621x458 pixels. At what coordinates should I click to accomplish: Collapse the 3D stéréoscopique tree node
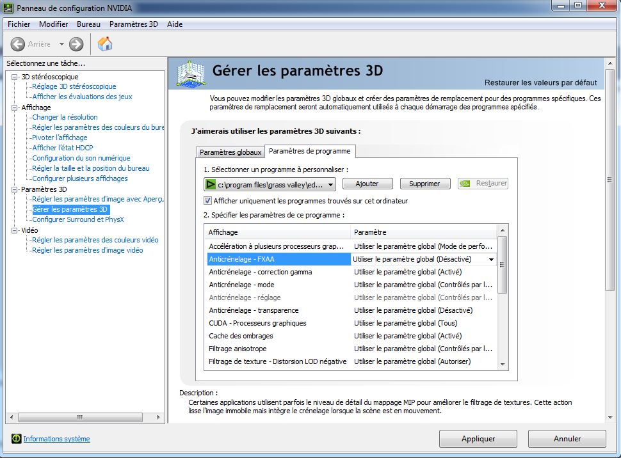click(x=15, y=77)
